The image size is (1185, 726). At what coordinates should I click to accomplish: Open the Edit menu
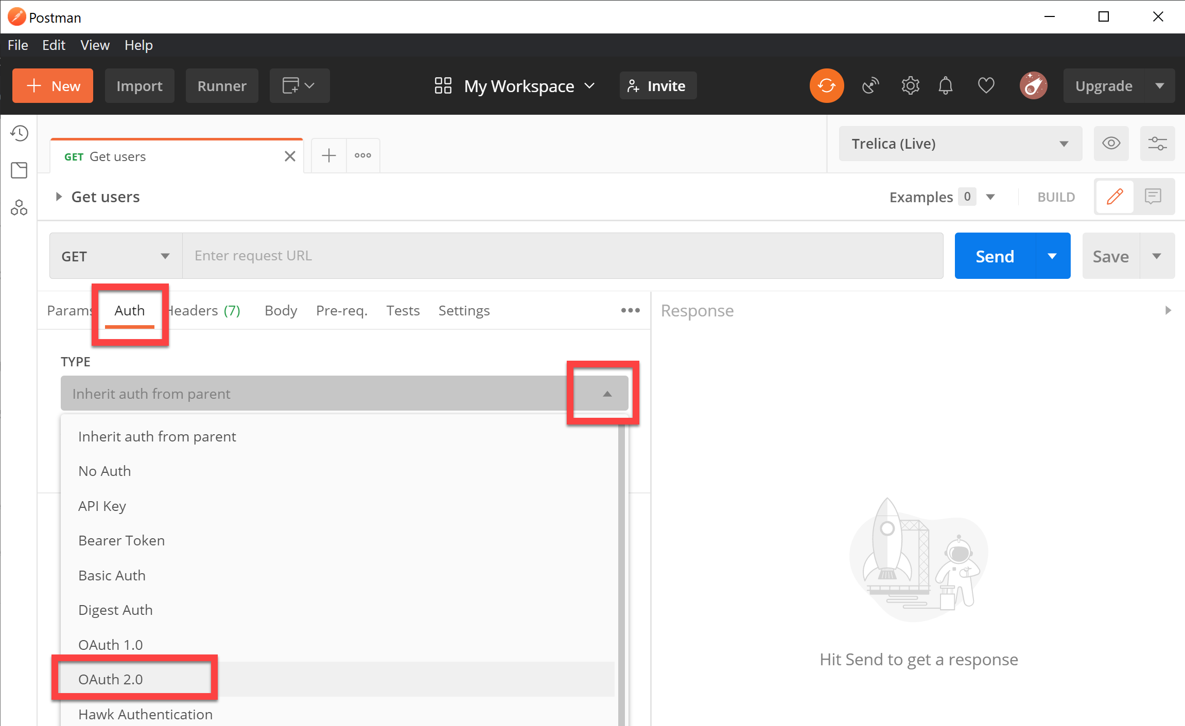coord(54,45)
